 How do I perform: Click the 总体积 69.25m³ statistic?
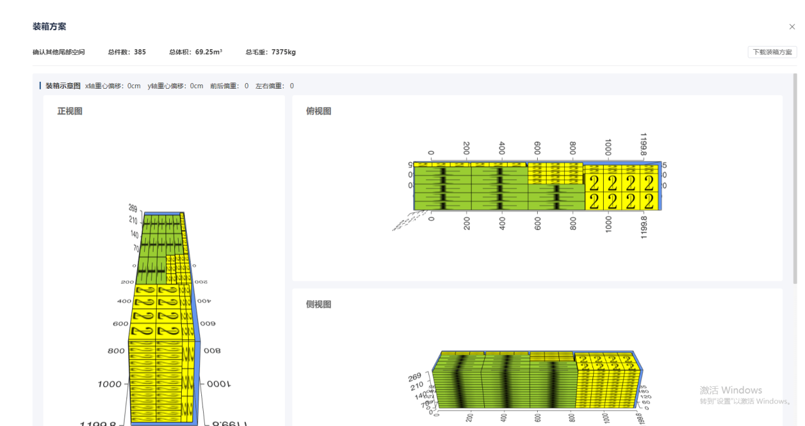[195, 52]
